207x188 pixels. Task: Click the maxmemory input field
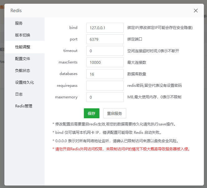click(x=105, y=97)
